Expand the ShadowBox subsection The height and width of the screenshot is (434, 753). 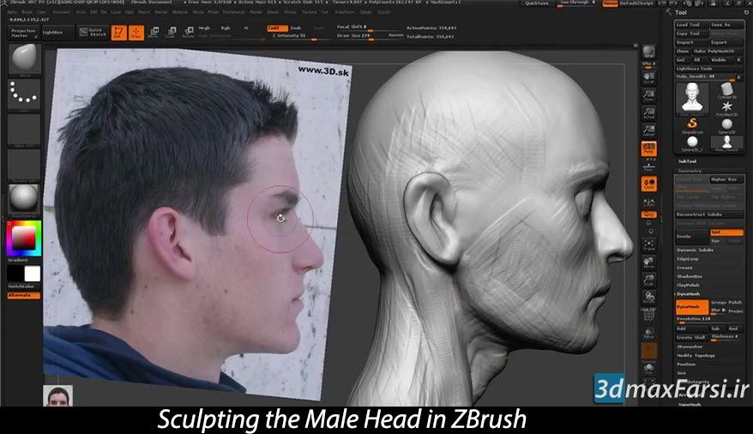[x=690, y=276]
